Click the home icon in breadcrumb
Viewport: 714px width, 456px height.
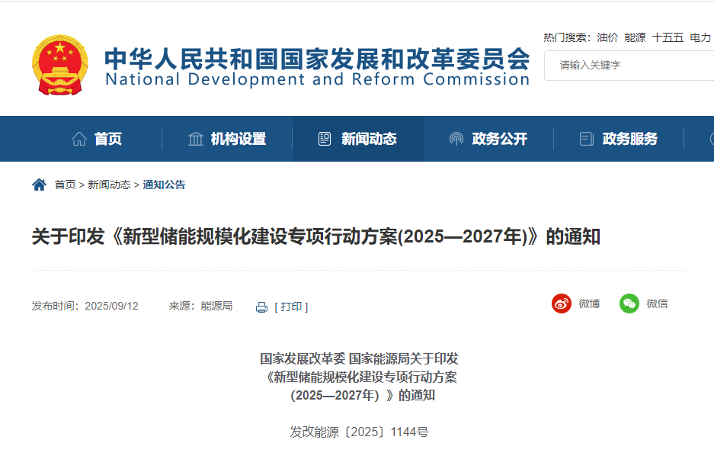pyautogui.click(x=39, y=185)
